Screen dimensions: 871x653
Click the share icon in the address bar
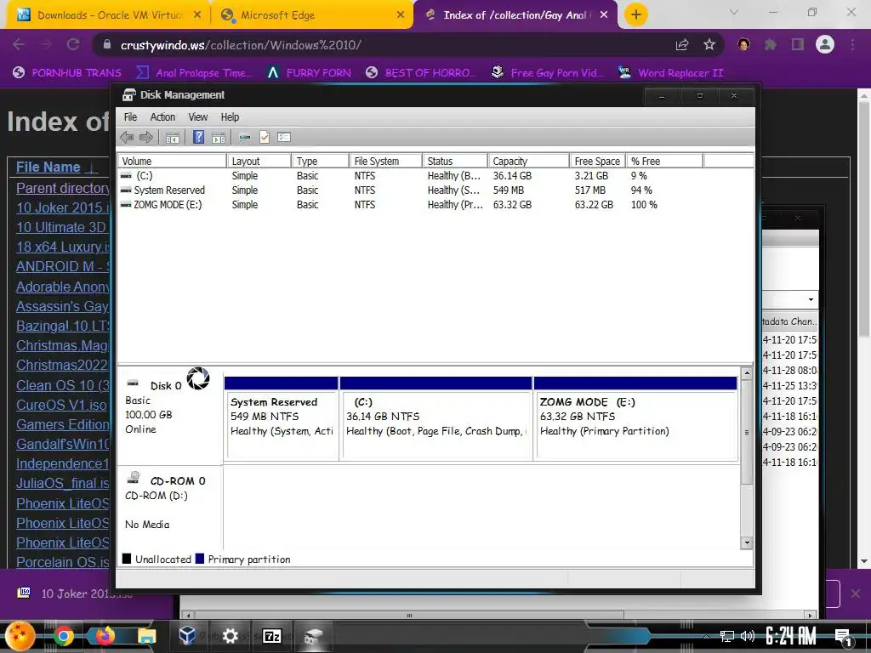pos(682,45)
